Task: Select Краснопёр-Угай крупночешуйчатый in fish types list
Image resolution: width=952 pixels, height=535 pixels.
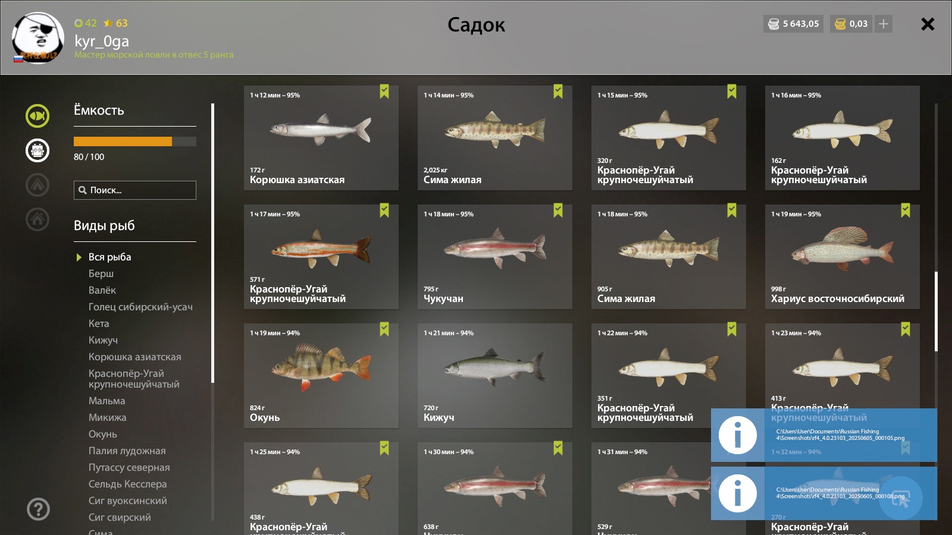Action: pyautogui.click(x=134, y=379)
